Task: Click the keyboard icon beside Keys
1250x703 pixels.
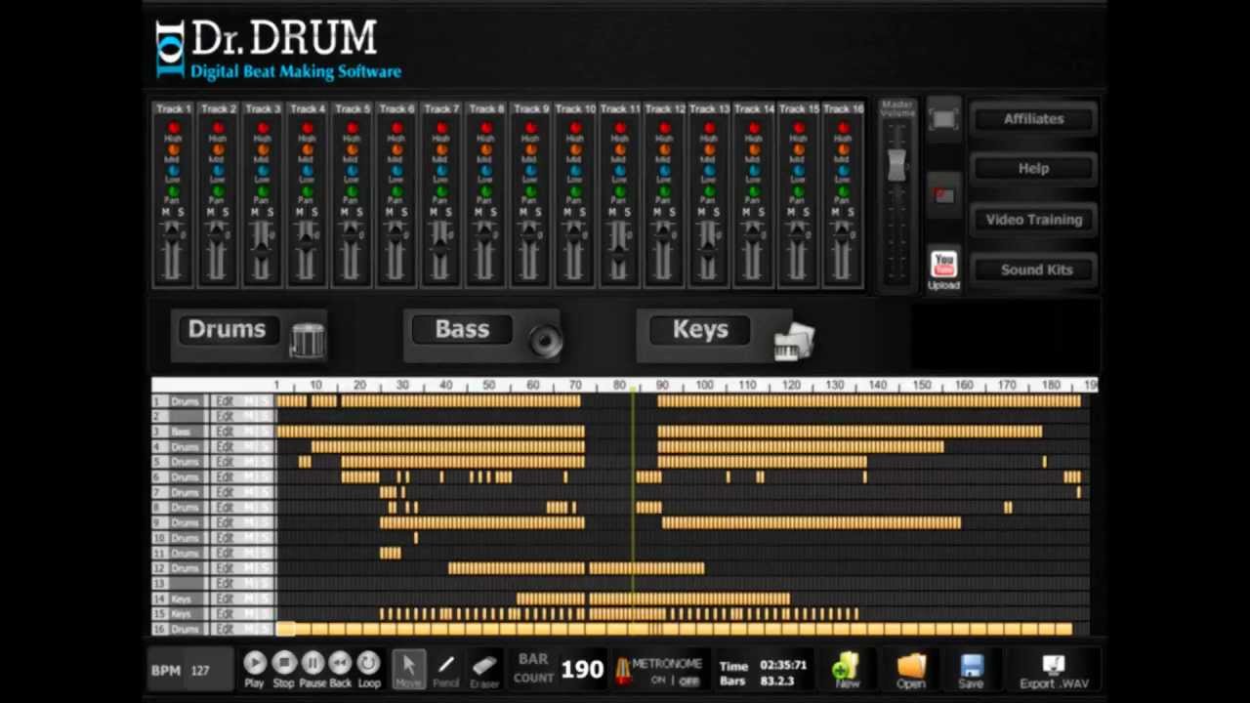Action: point(793,342)
